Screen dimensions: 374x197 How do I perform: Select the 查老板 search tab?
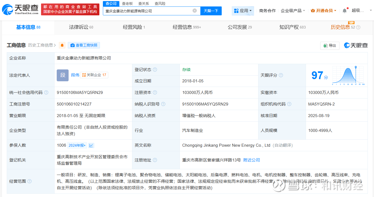pyautogui.click(x=127, y=3)
